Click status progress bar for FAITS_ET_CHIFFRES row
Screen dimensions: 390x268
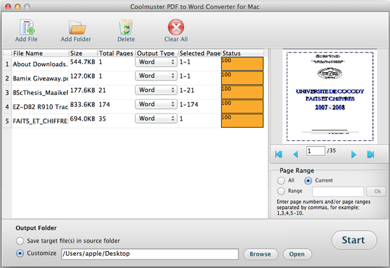242,121
